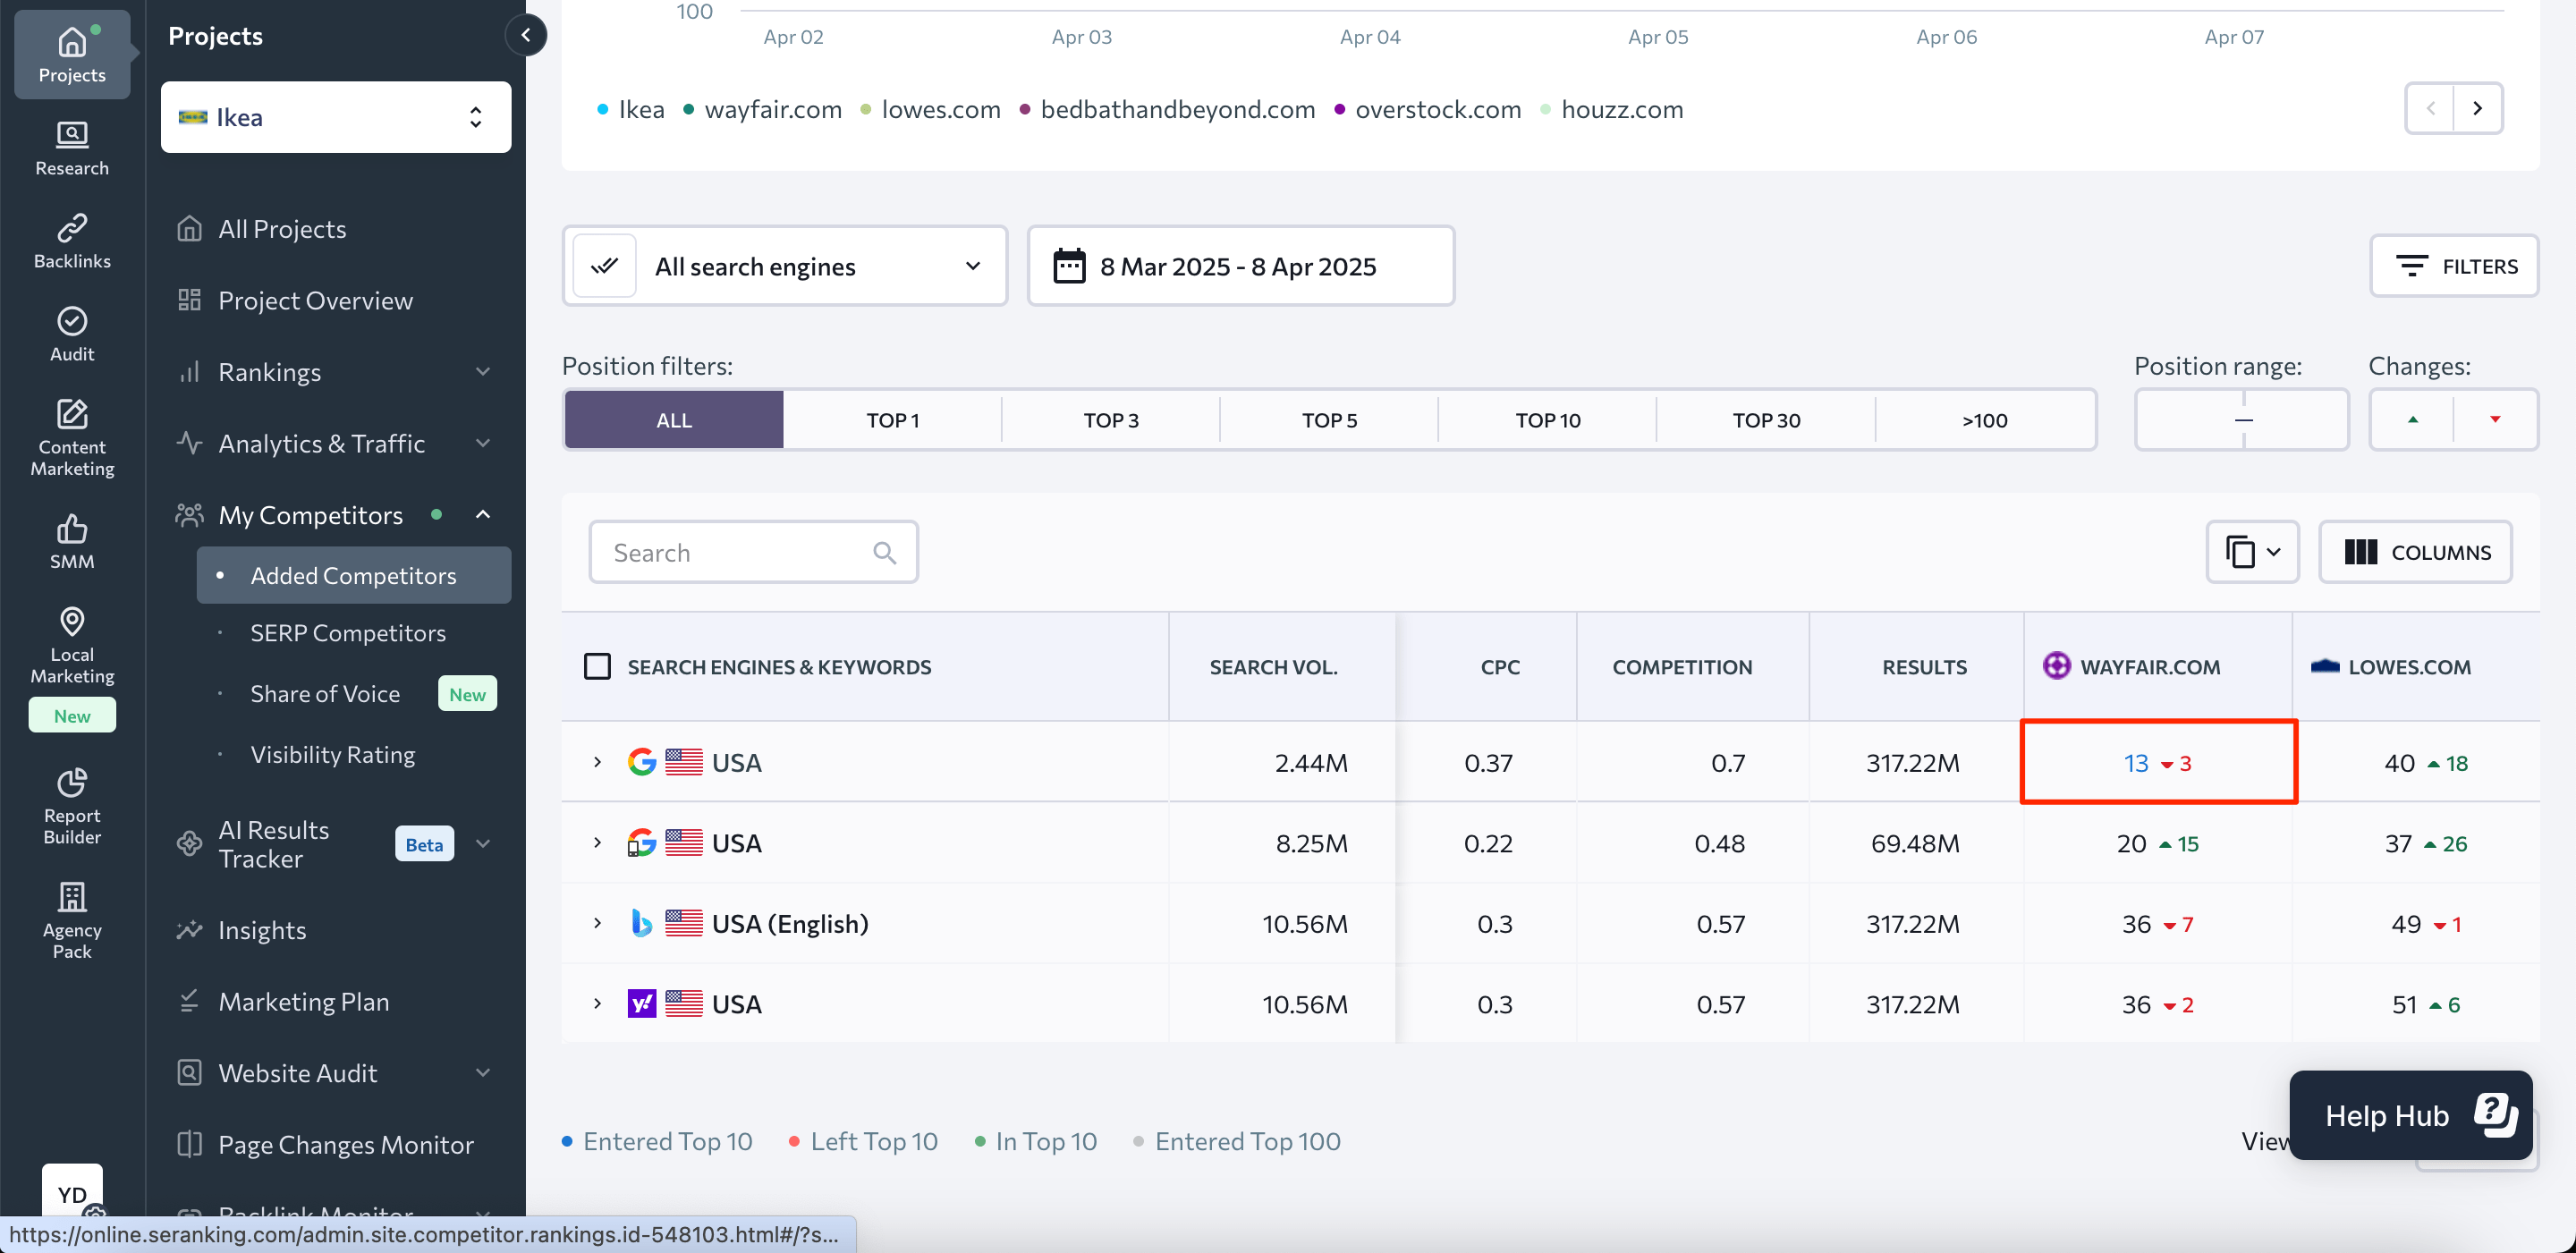Click the keyword Search field

pyautogui.click(x=753, y=552)
